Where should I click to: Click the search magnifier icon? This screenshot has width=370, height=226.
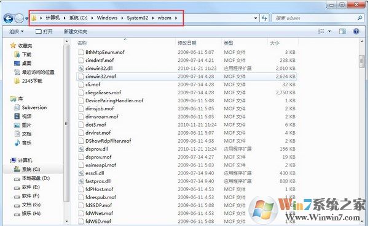pos(360,18)
